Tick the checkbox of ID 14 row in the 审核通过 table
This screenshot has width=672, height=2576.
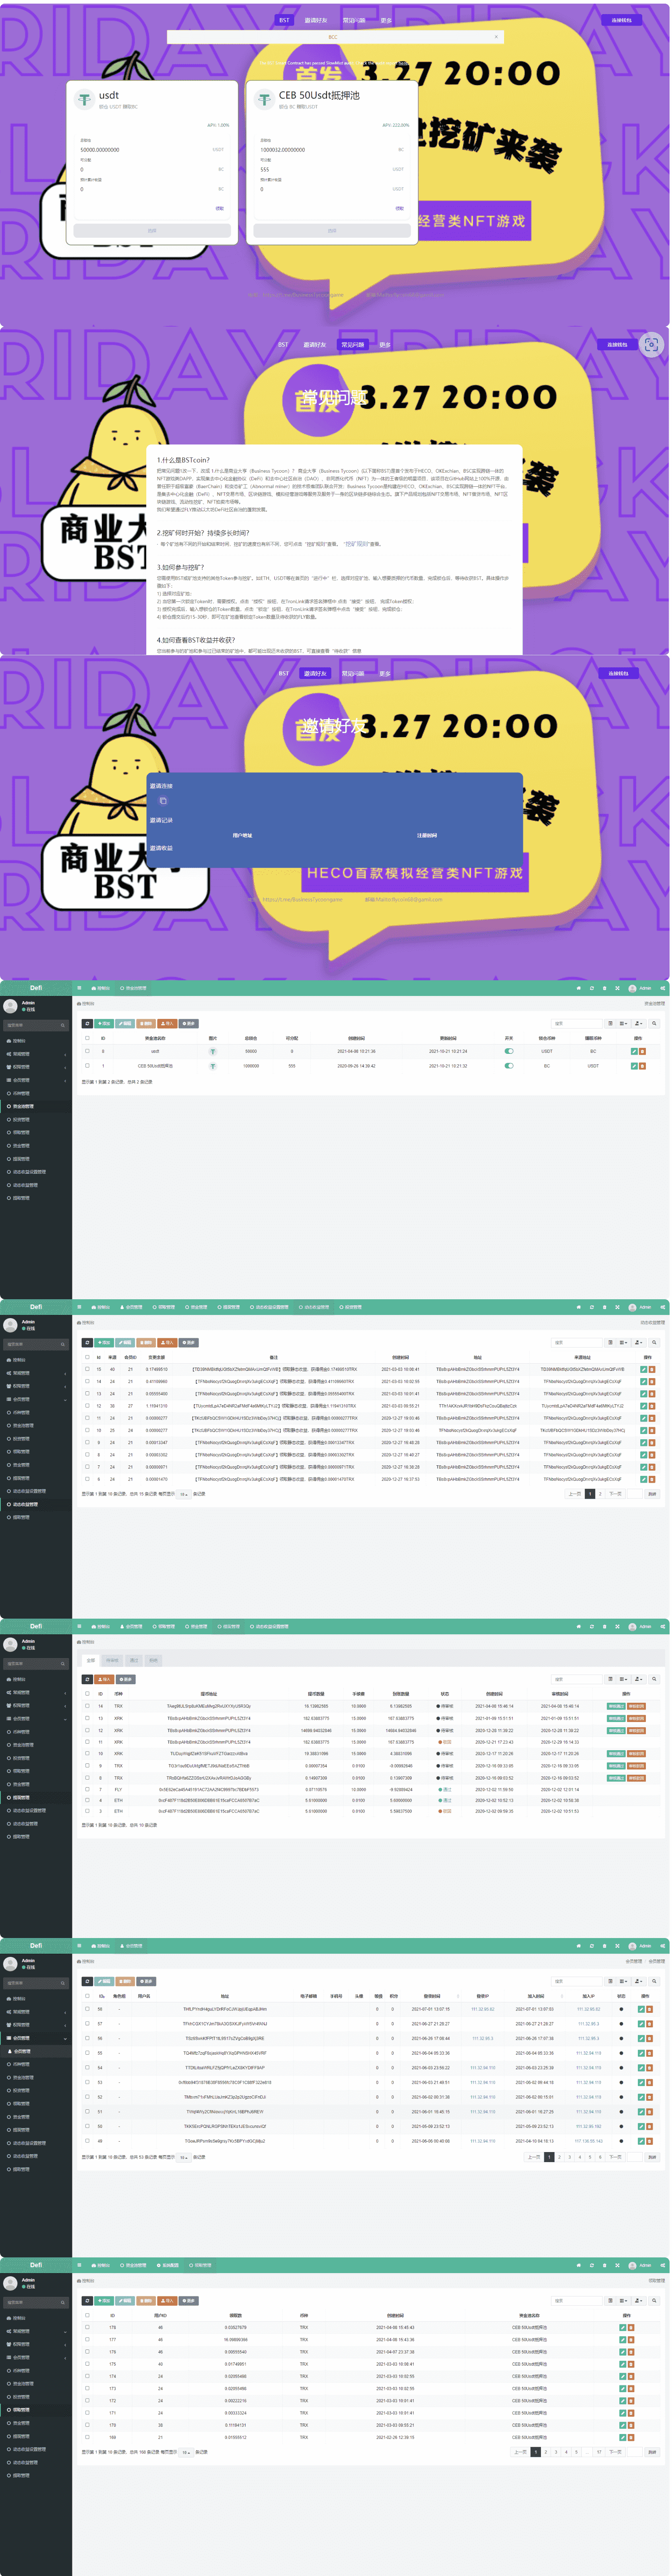(x=87, y=1706)
